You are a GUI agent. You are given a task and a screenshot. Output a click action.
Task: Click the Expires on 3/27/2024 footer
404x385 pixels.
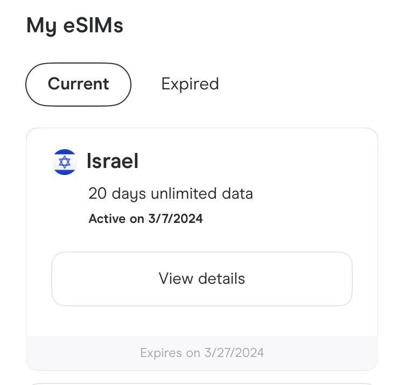(x=202, y=353)
